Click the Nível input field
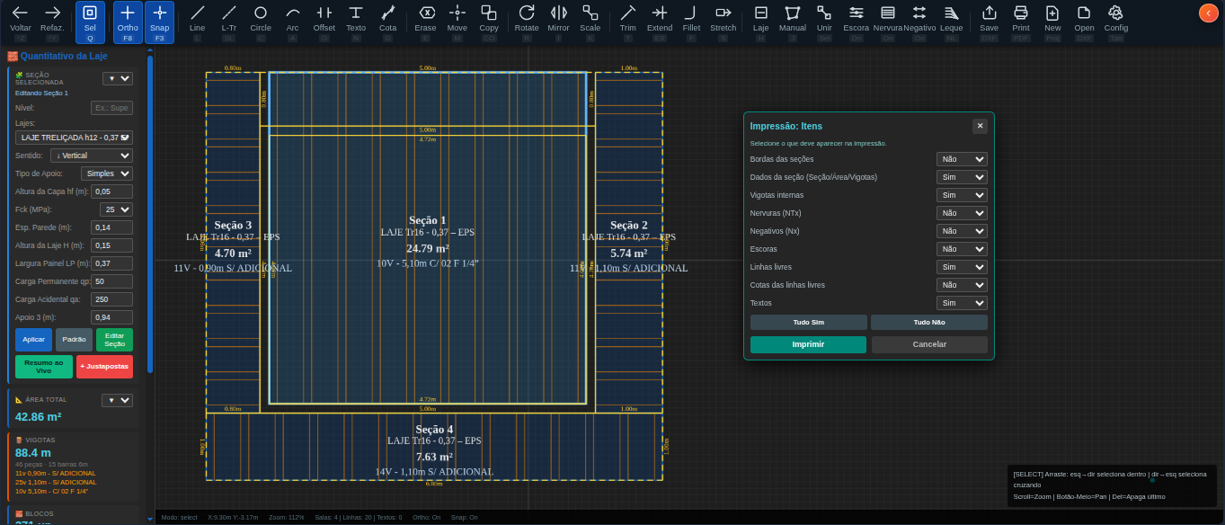The height and width of the screenshot is (525, 1225). [111, 108]
